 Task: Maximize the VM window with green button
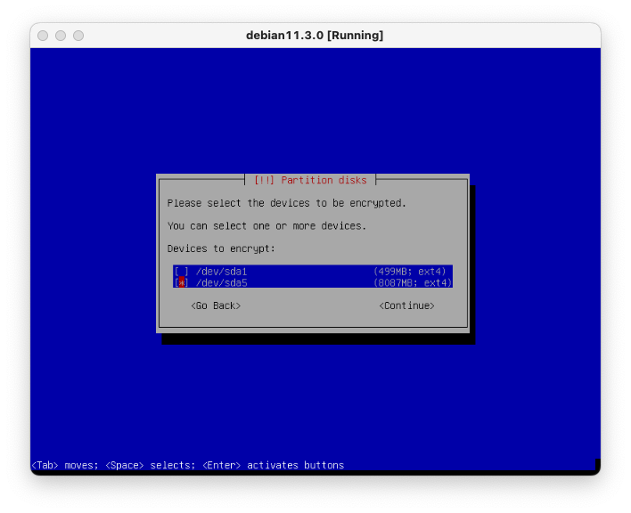click(78, 36)
